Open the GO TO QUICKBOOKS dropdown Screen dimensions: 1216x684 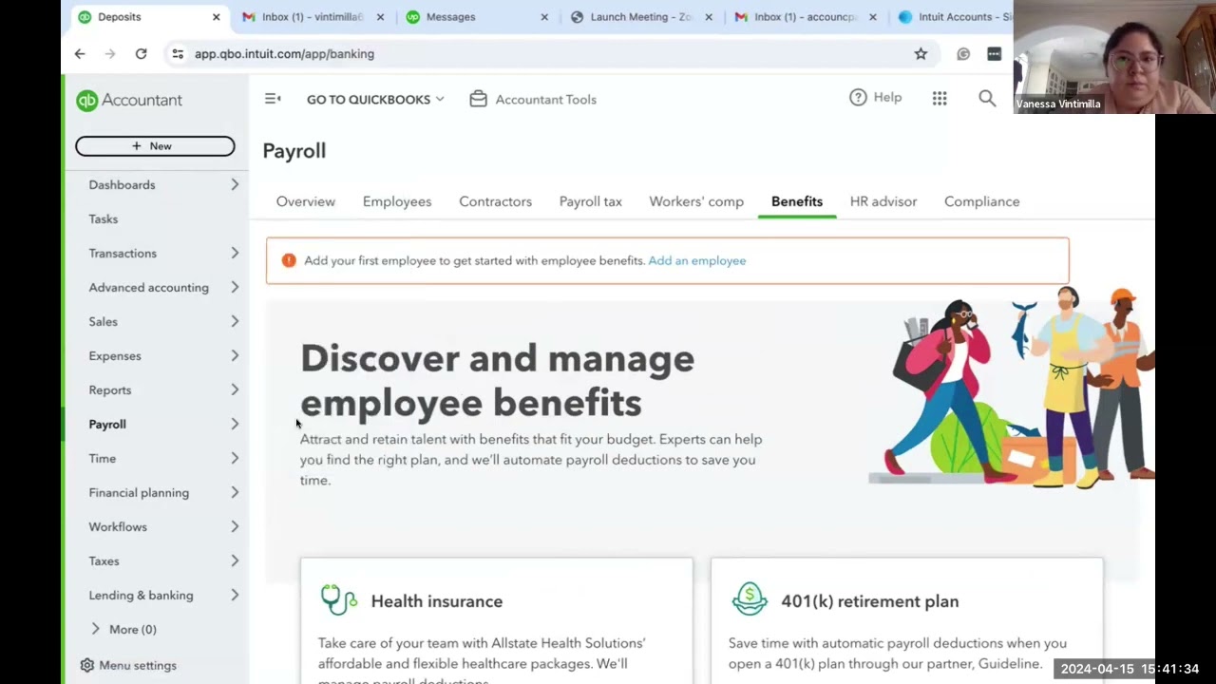tap(375, 99)
